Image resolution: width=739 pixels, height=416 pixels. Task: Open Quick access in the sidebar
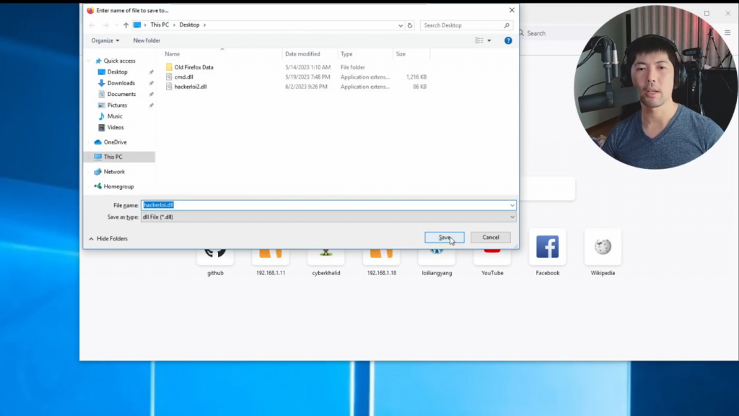119,61
